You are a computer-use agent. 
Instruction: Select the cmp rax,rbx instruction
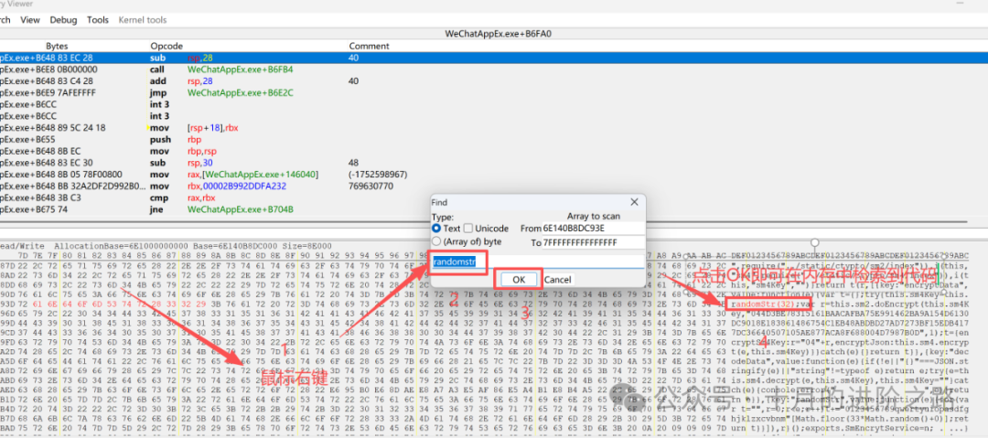pos(494,198)
